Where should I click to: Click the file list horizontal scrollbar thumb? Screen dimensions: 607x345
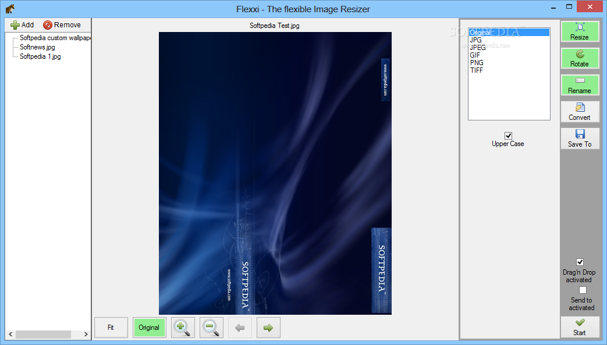[x=43, y=334]
